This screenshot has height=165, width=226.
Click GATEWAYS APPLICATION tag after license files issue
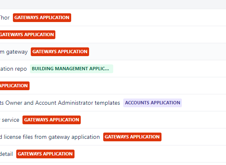pyautogui.click(x=132, y=137)
